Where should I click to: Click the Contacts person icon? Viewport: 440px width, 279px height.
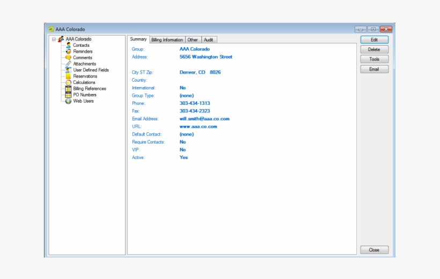(69, 45)
